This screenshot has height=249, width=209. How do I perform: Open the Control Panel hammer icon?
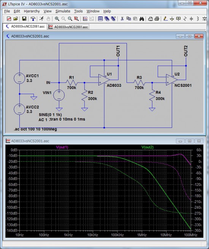[x=33, y=19]
